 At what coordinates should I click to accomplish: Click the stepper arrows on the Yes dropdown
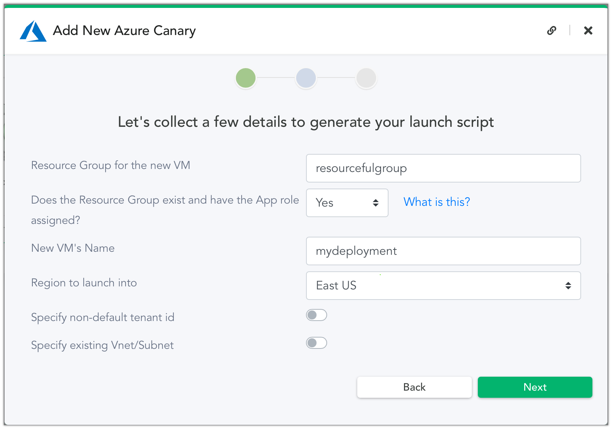click(x=376, y=203)
